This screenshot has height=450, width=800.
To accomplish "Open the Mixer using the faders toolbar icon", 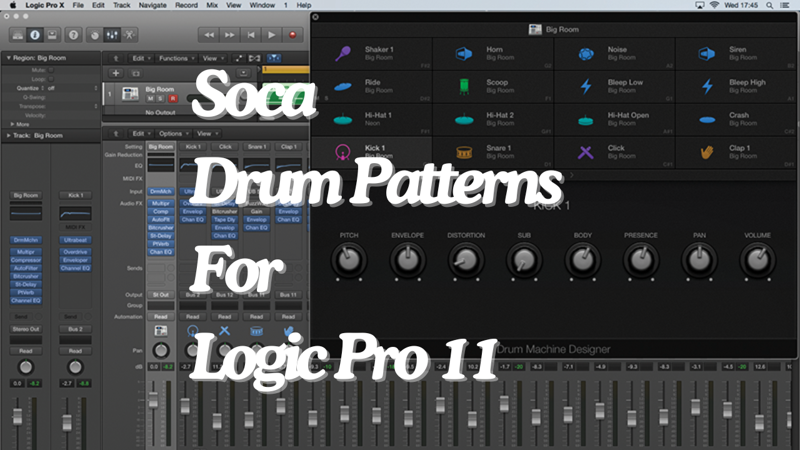I will coord(112,35).
